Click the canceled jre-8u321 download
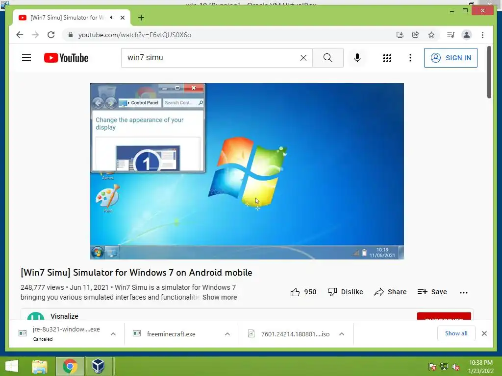This screenshot has width=502, height=376. [61, 334]
